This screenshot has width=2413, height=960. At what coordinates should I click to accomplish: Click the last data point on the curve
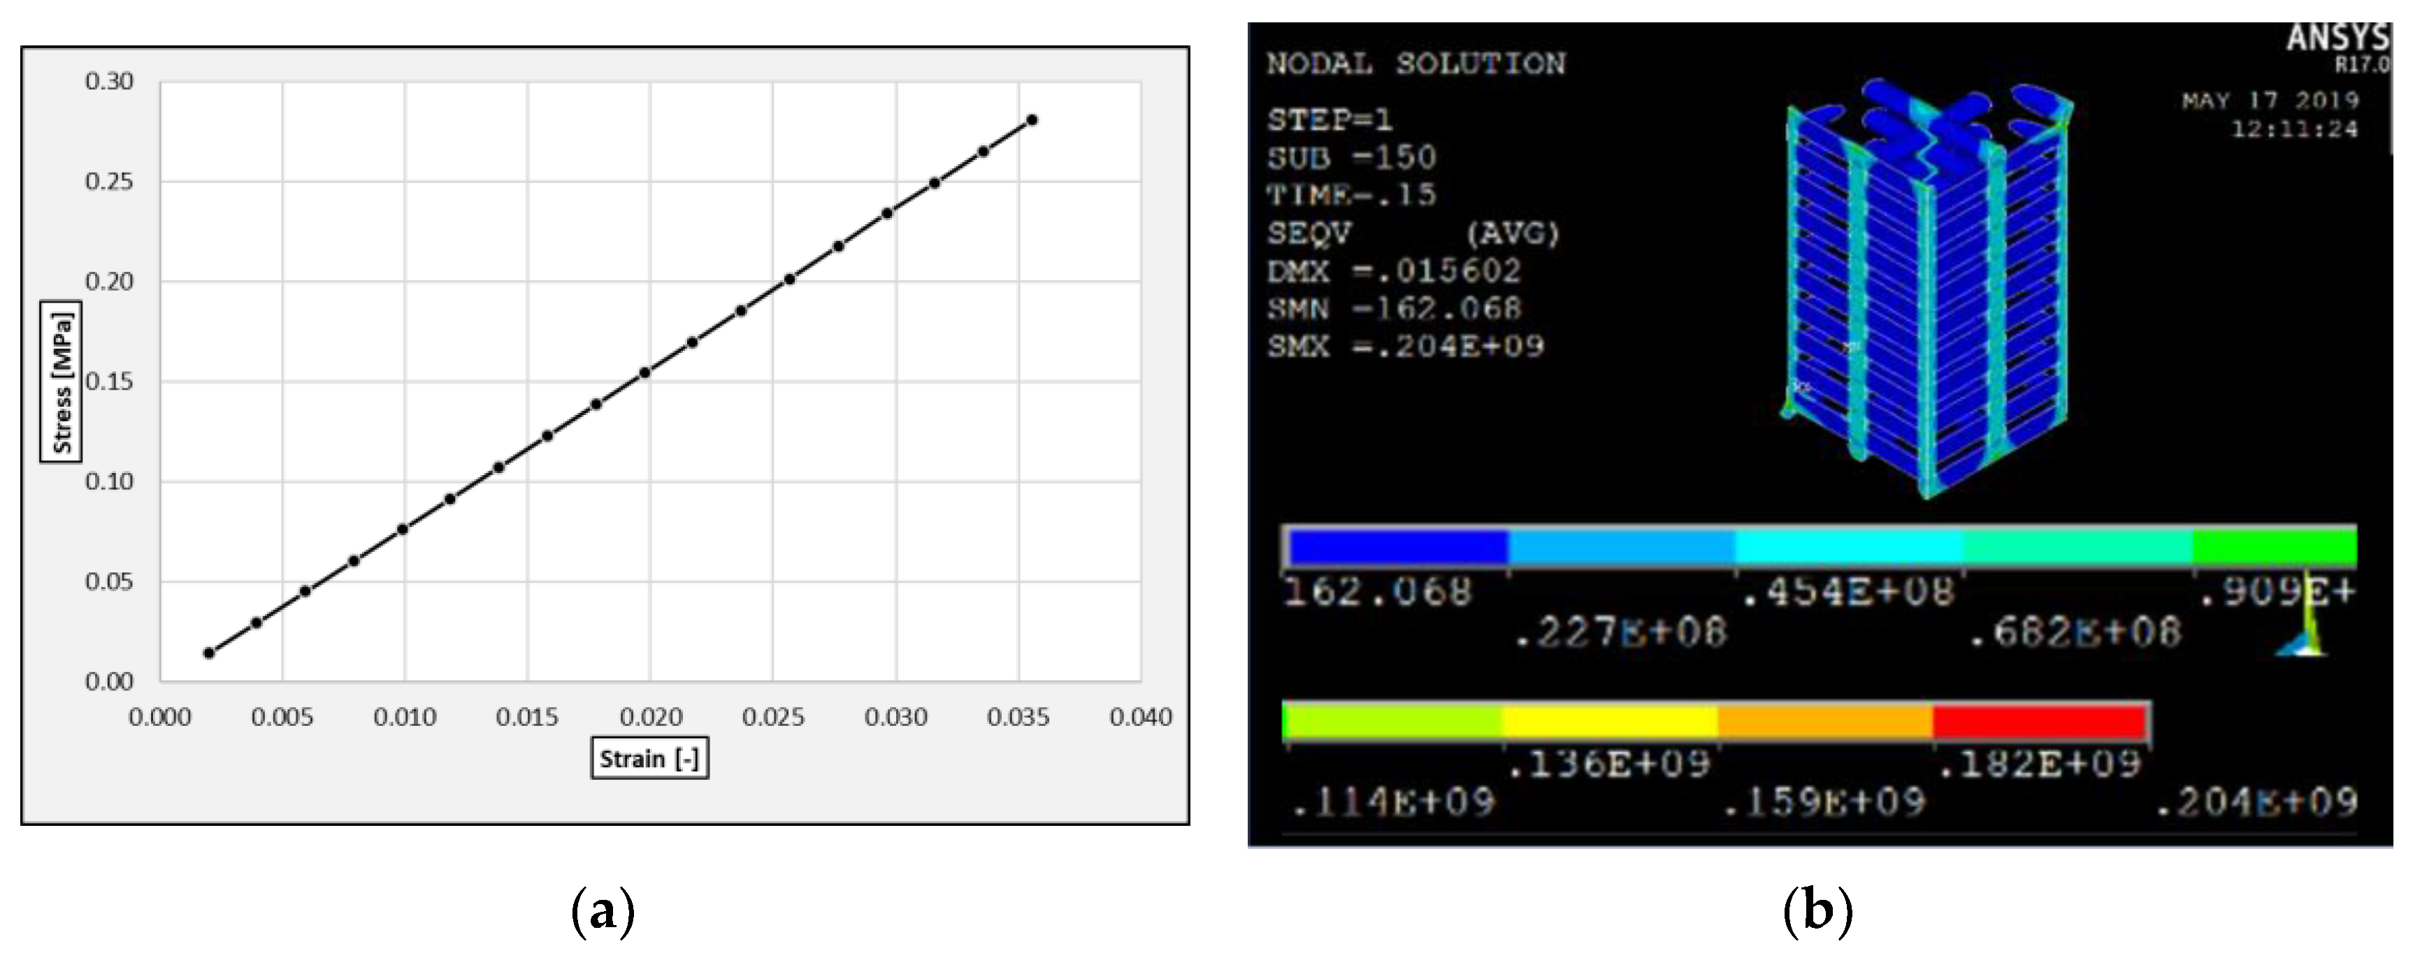[x=1032, y=120]
